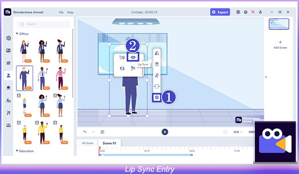Screen dimensions: 299x174
Task: Click the layers stack icon
Action: click(x=157, y=64)
